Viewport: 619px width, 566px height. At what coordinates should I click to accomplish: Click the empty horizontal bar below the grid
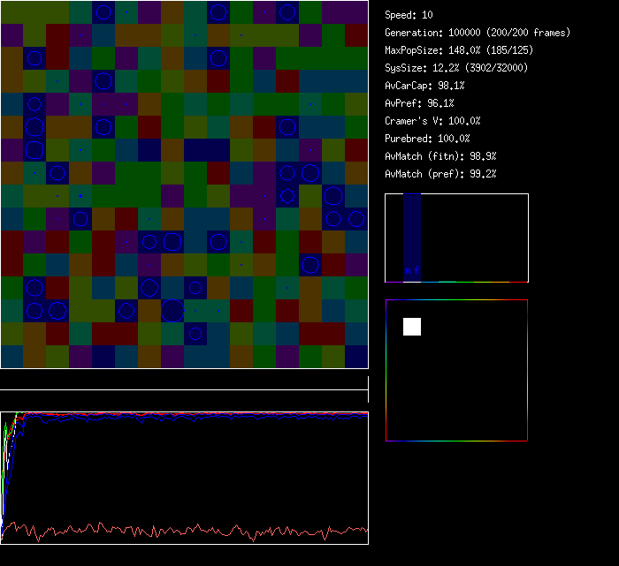[x=184, y=381]
